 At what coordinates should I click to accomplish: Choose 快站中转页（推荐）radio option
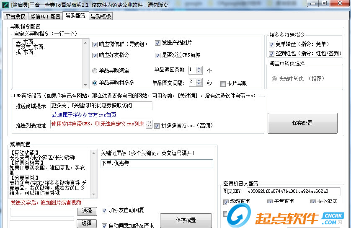point(274,79)
